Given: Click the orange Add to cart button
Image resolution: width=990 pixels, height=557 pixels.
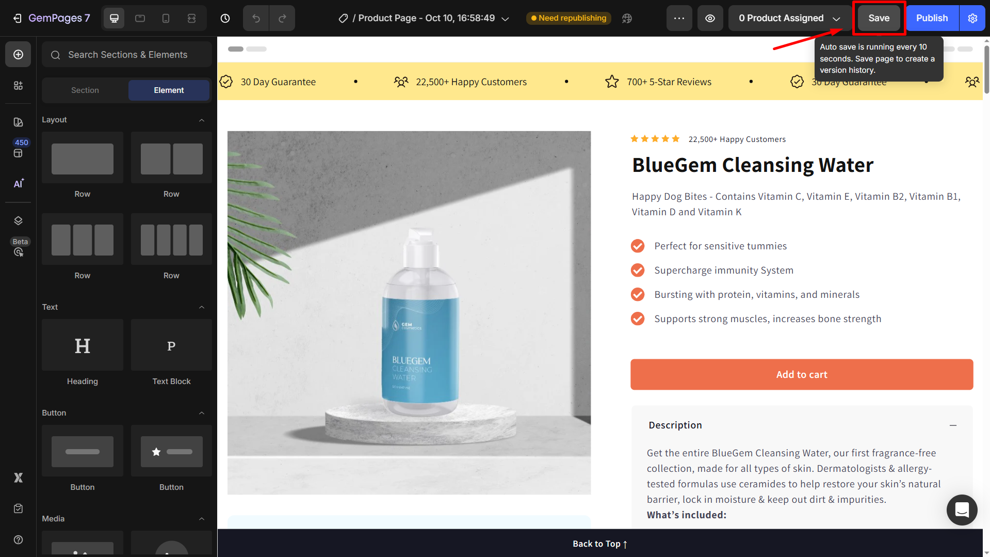Looking at the screenshot, I should [802, 375].
